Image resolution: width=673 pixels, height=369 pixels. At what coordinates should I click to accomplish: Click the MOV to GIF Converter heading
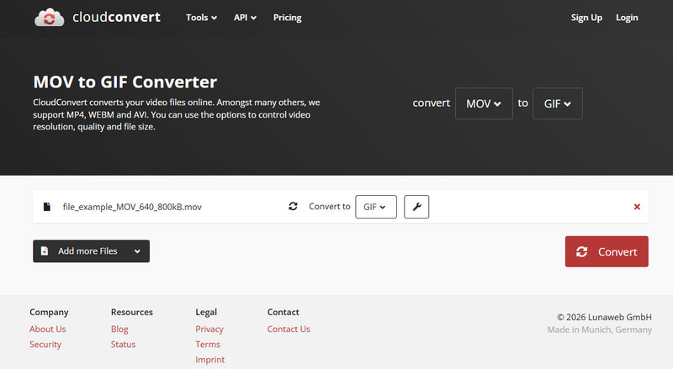125,82
